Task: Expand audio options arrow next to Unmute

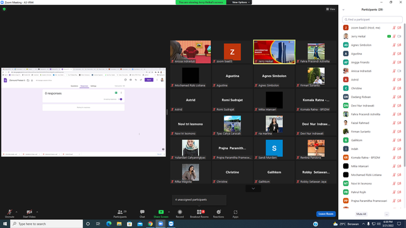Action: point(16,212)
